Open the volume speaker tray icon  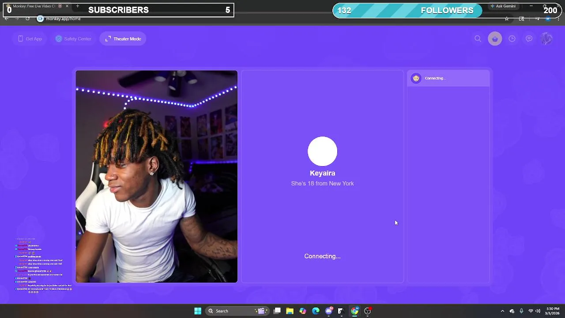click(x=538, y=311)
